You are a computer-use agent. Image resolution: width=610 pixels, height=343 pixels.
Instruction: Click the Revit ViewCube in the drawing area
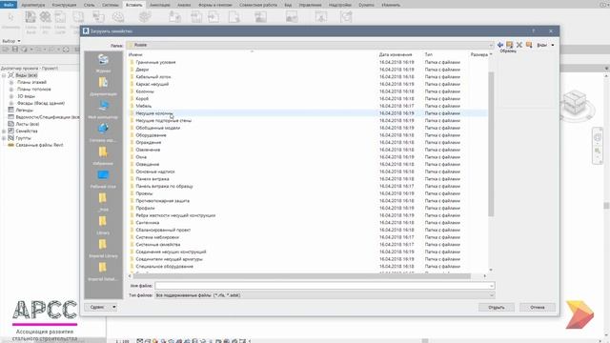click(575, 103)
